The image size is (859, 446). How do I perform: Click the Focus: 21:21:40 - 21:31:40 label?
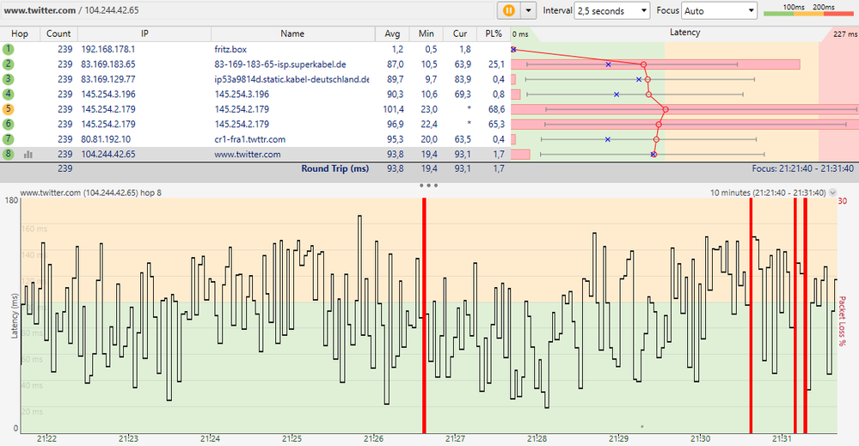pyautogui.click(x=802, y=168)
